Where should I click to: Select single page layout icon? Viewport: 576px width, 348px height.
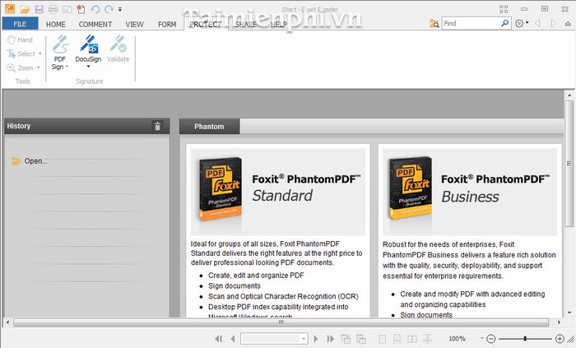point(383,339)
